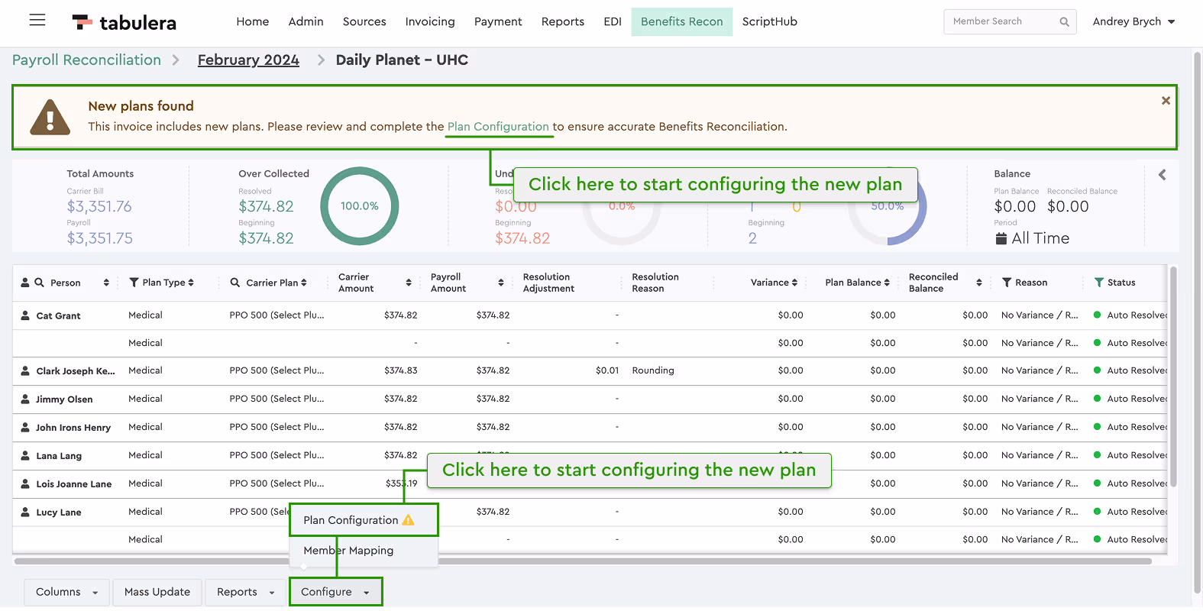Open ScriptHub from the navigation

[x=770, y=21]
